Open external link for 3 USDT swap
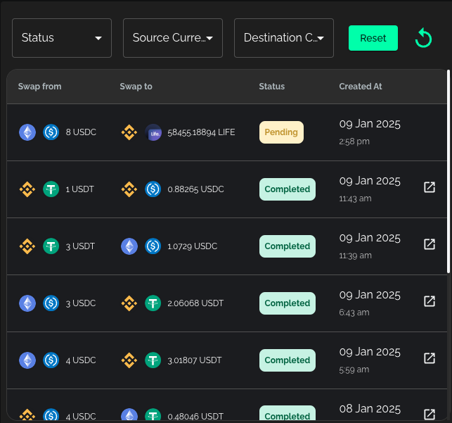Image resolution: width=452 pixels, height=423 pixels. (x=430, y=244)
